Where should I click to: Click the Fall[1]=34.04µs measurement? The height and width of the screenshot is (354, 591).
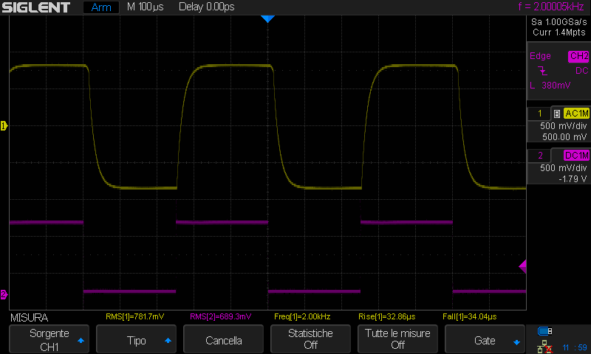click(470, 317)
